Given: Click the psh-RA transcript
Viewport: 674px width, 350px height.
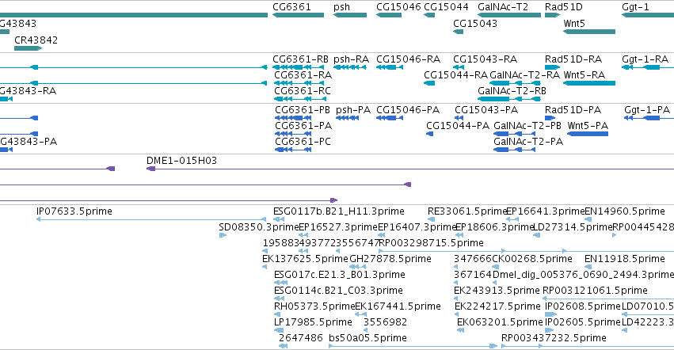Looking at the screenshot, I should tap(350, 67).
